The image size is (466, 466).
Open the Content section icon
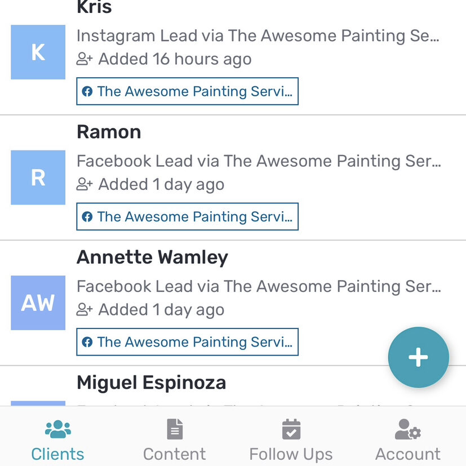(174, 428)
